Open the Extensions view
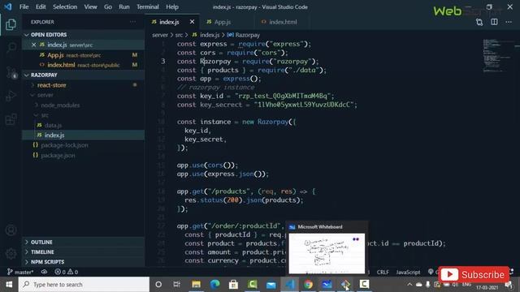 coord(11,119)
